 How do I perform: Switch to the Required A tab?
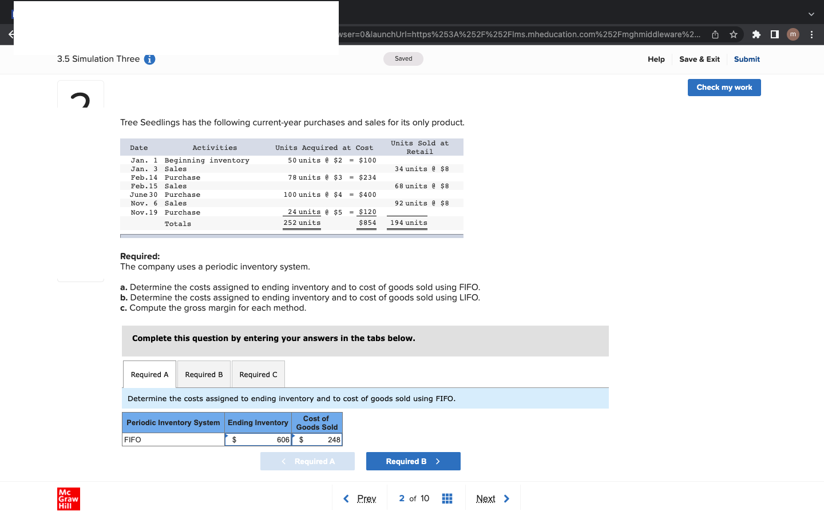tap(149, 374)
